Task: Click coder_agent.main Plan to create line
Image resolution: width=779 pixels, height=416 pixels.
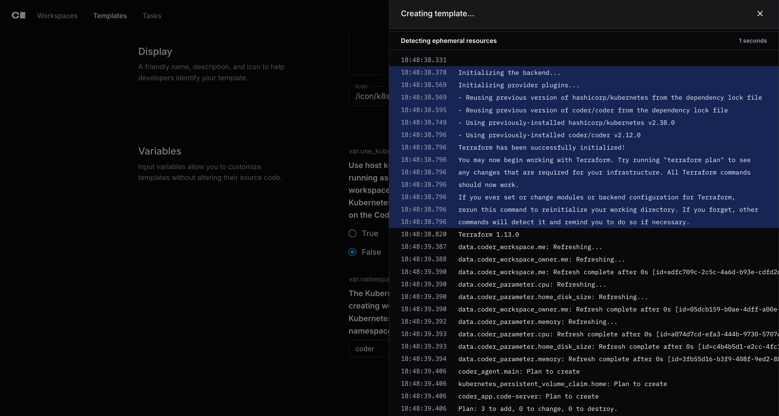Action: [519, 372]
